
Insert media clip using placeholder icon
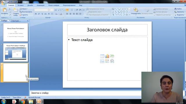pyautogui.click(x=112, y=61)
